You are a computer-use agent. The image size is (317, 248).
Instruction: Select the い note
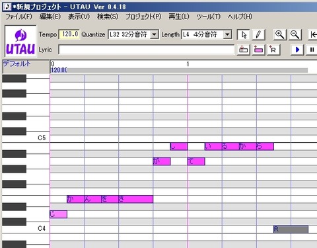point(213,146)
